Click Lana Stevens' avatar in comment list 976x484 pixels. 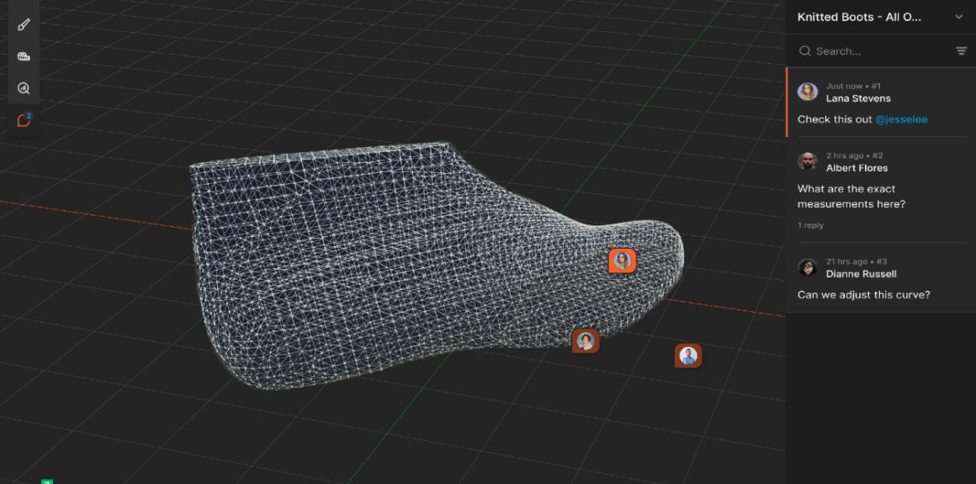click(808, 92)
